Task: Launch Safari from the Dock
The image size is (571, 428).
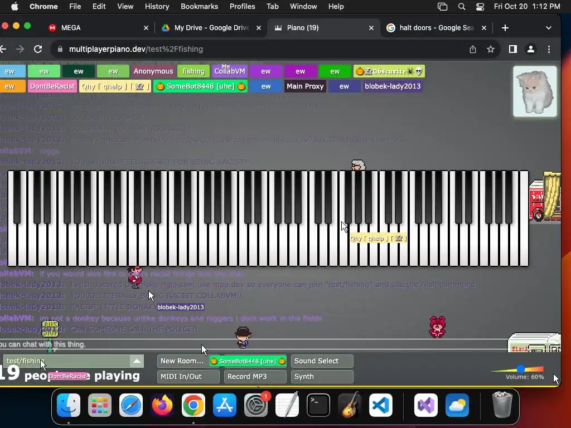Action: click(x=130, y=405)
